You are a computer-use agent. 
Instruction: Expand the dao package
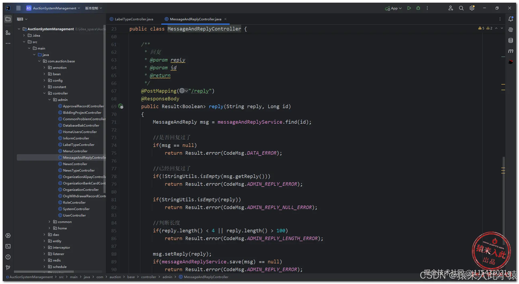click(44, 234)
